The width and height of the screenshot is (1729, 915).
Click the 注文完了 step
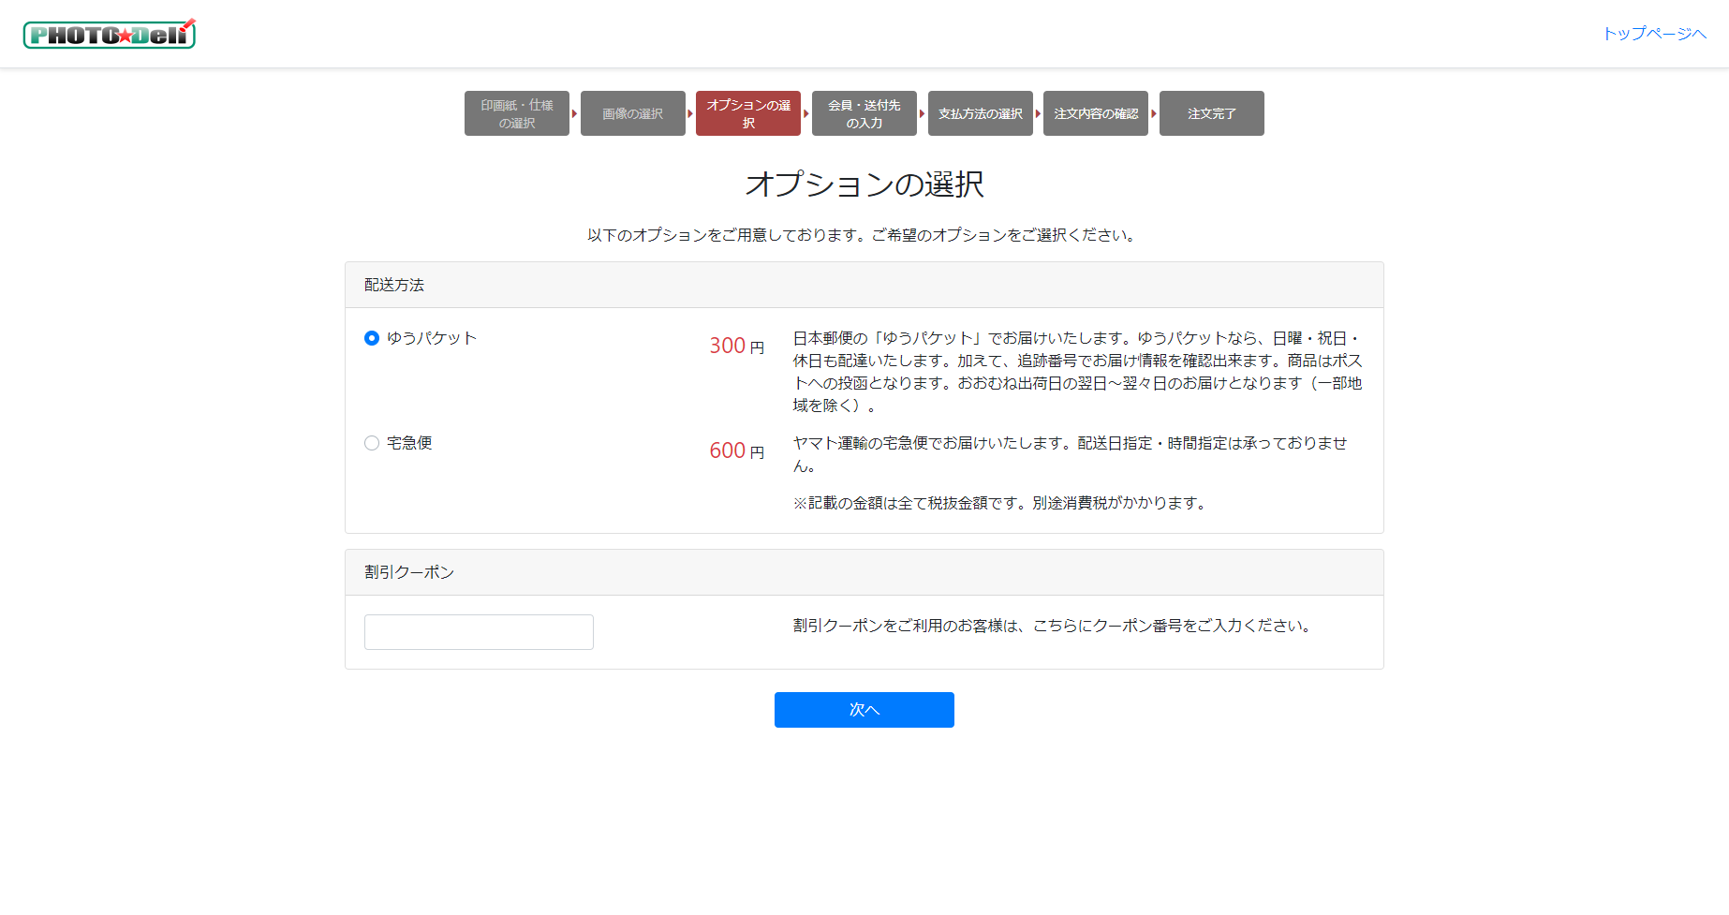1211,113
